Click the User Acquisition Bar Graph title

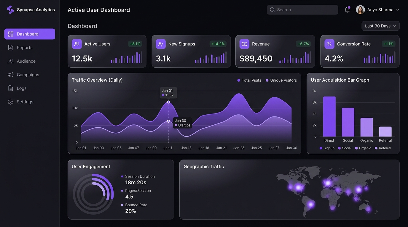click(340, 80)
